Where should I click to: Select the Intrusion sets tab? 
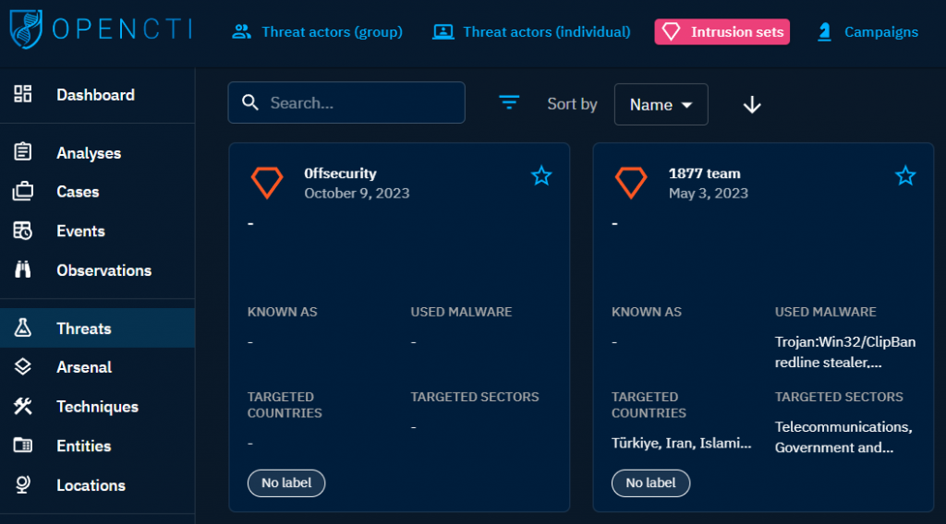[722, 31]
